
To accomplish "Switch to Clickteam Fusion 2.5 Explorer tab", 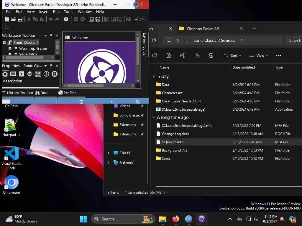I will point(203,29).
